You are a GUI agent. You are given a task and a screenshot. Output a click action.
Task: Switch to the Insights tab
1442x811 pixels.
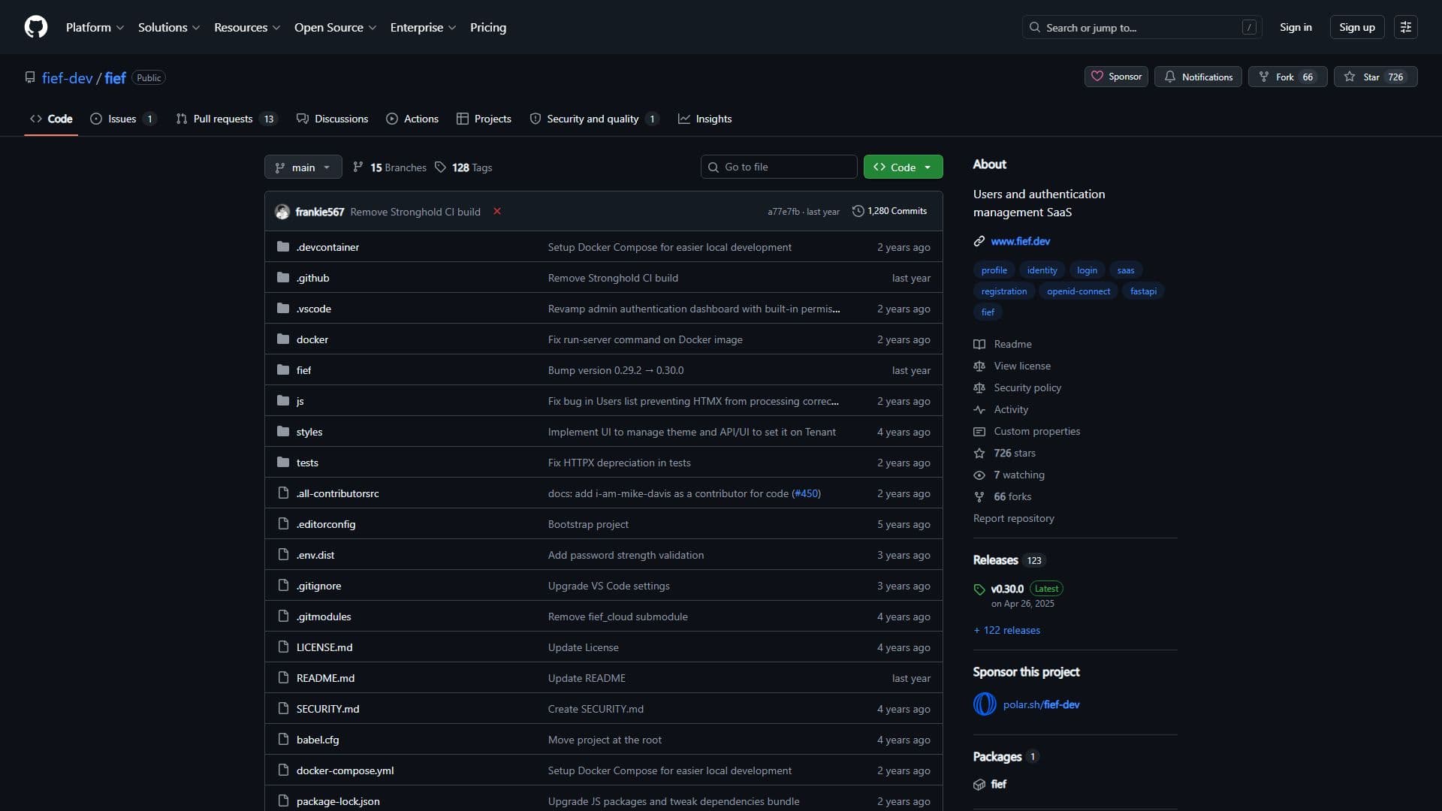click(x=704, y=119)
